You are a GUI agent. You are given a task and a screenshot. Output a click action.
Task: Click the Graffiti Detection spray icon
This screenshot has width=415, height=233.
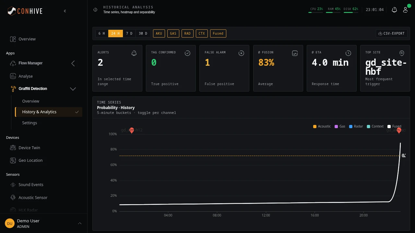pos(13,89)
